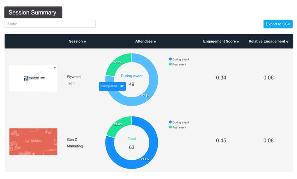
Task: Open the Flywheel Tech session thumbnail
Action: pyautogui.click(x=33, y=79)
